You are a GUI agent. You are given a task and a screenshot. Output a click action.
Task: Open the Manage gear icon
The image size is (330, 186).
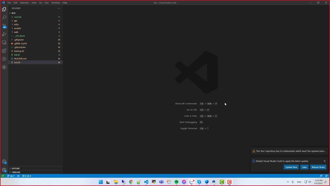coord(4,170)
